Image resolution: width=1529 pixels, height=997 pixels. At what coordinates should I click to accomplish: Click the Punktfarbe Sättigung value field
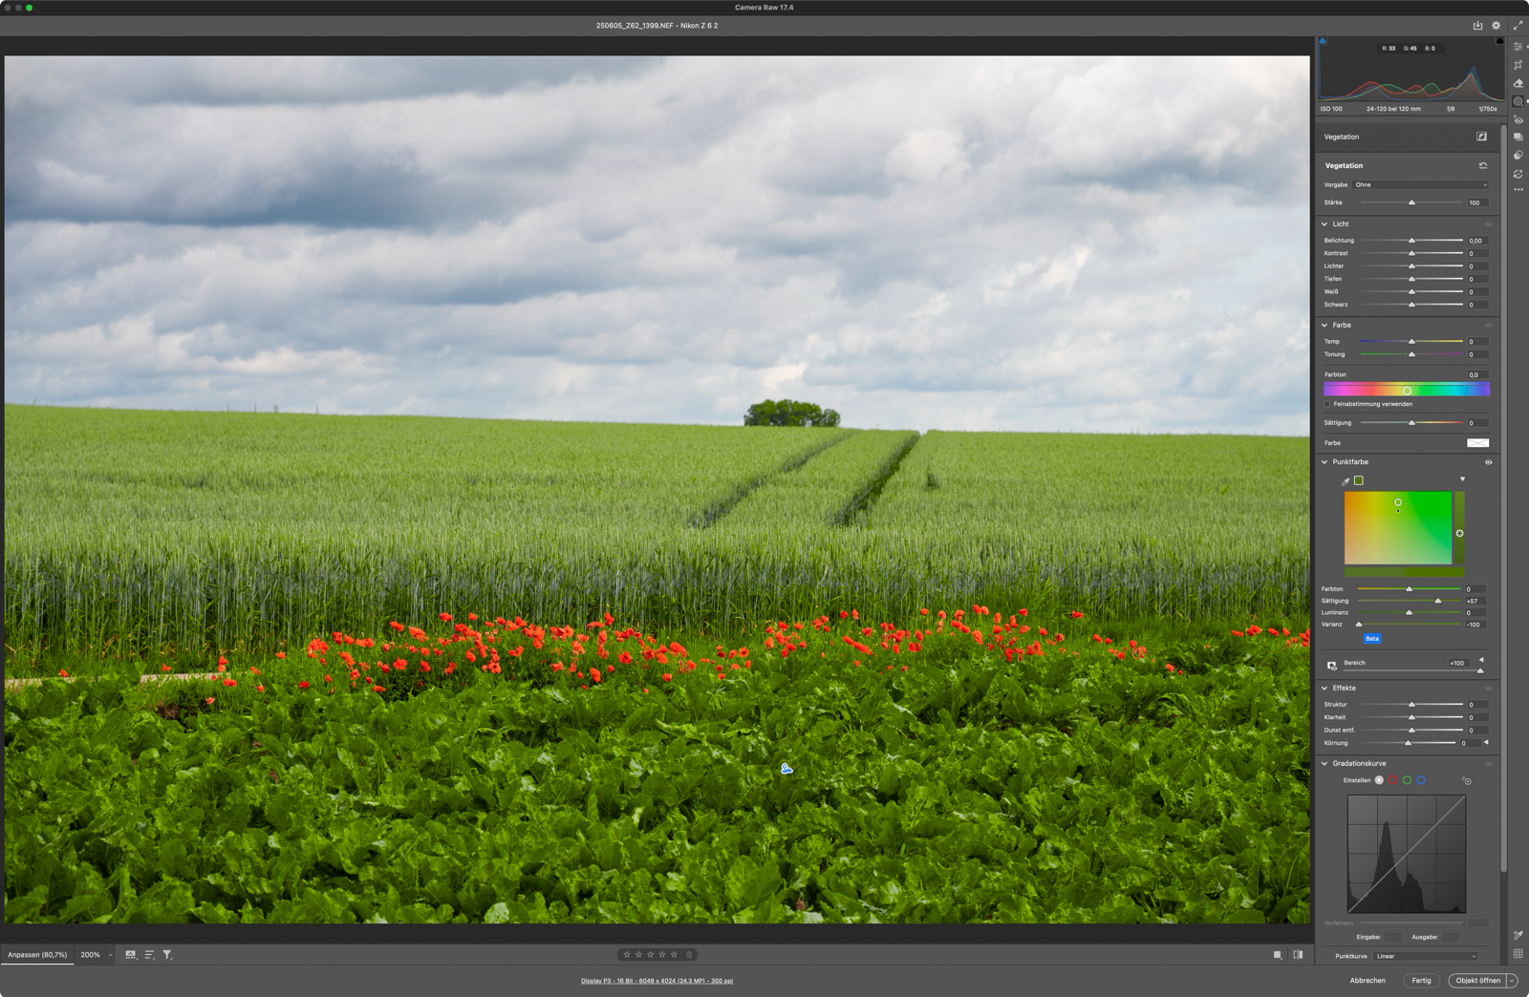pos(1475,602)
